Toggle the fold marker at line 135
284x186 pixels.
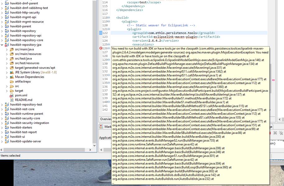click(109, 83)
